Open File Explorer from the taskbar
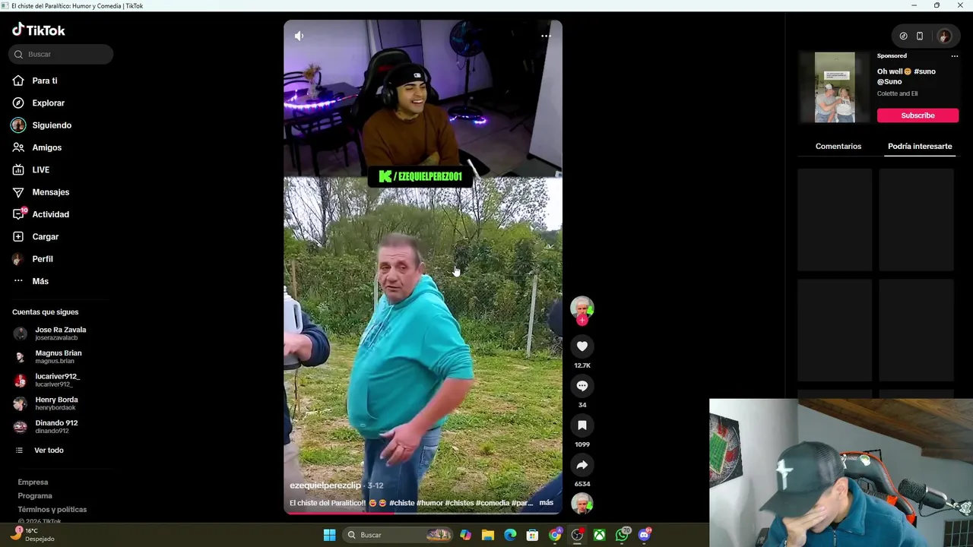Image resolution: width=973 pixels, height=547 pixels. tap(488, 535)
